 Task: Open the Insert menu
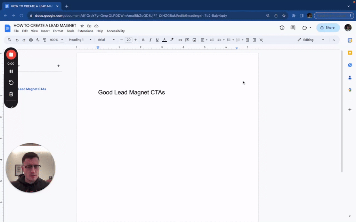pyautogui.click(x=46, y=31)
